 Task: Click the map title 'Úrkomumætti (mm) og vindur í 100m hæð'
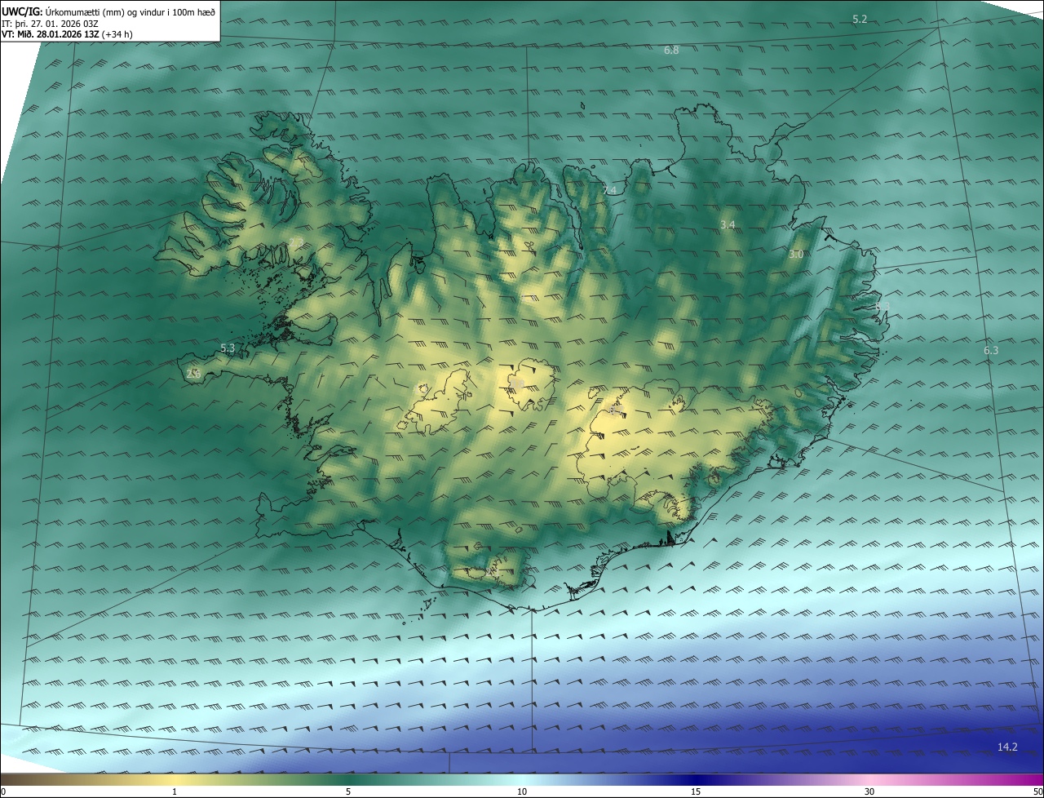[x=132, y=11]
